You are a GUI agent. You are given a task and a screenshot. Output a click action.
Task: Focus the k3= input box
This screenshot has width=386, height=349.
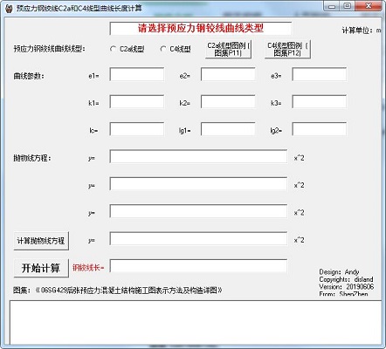(x=319, y=102)
